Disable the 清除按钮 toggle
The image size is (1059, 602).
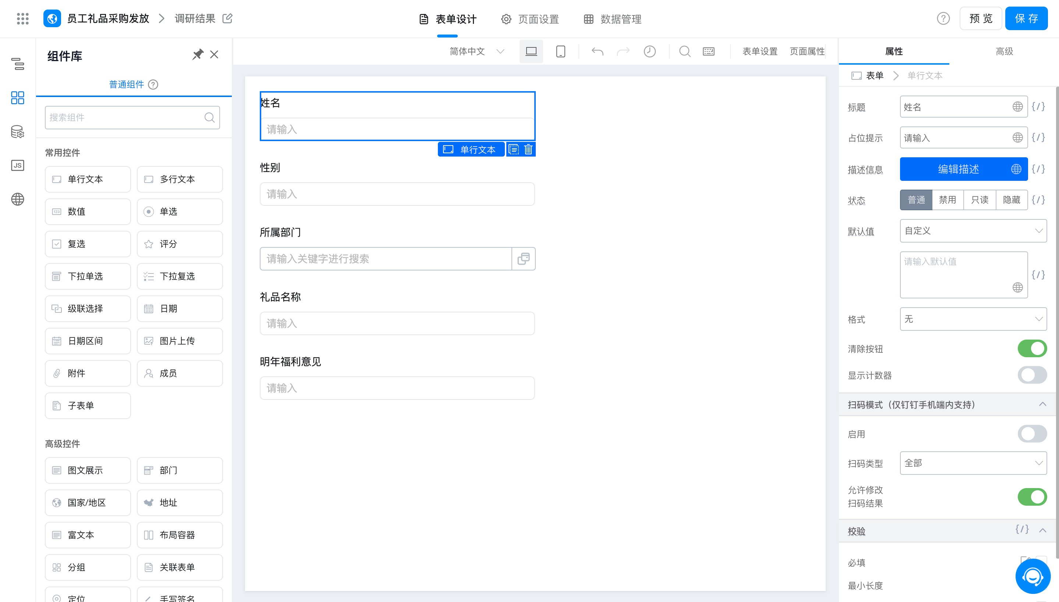point(1032,348)
